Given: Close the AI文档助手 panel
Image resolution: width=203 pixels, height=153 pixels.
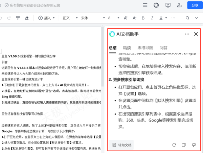Looking at the screenshot, I should (x=196, y=34).
